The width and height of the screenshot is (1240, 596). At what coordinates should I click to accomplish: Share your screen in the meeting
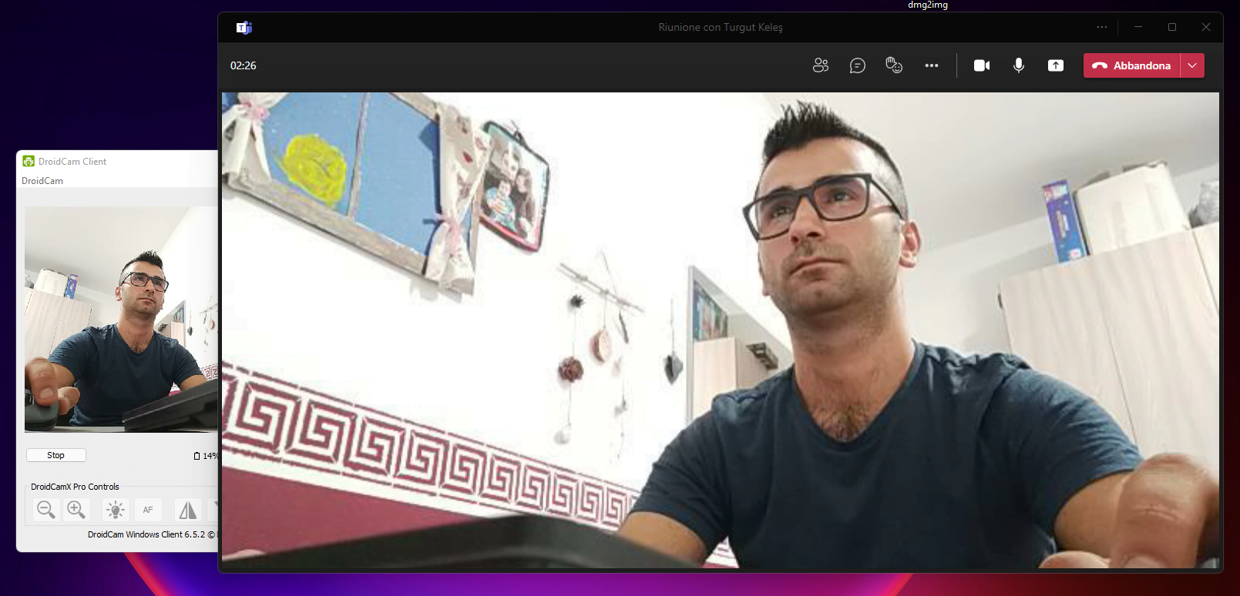tap(1055, 65)
